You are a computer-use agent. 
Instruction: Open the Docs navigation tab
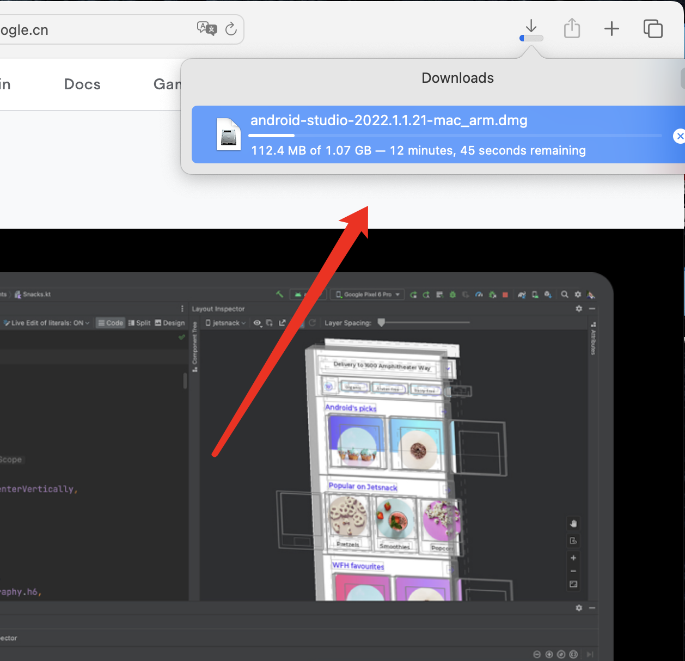click(82, 84)
